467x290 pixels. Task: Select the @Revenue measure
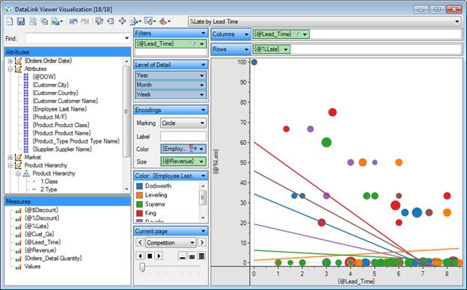coord(40,250)
